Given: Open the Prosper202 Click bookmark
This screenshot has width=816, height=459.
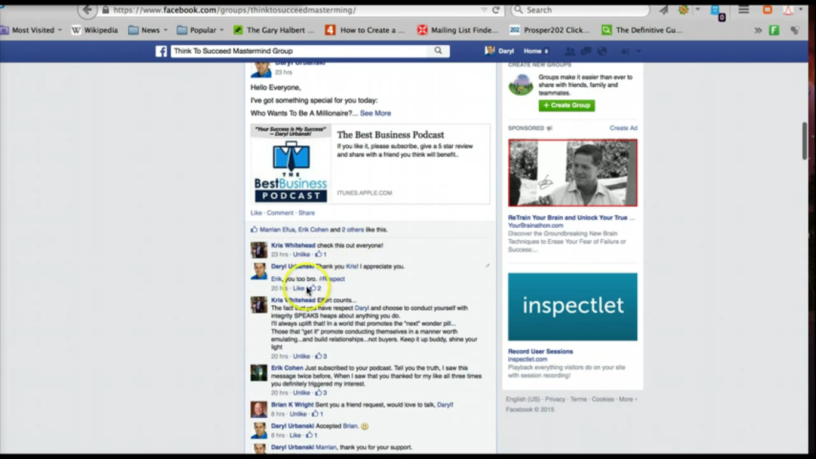Looking at the screenshot, I should (x=550, y=30).
